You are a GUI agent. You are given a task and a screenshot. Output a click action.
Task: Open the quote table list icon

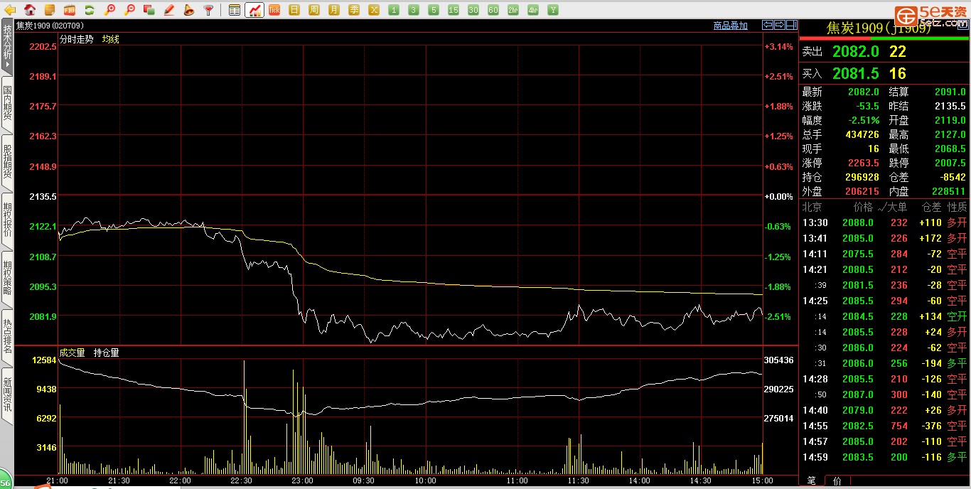(235, 10)
